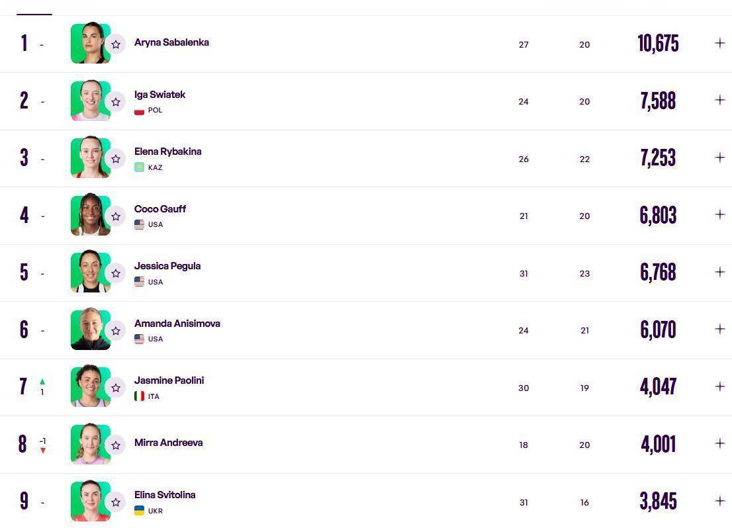The width and height of the screenshot is (732, 528).
Task: Expand Iga Swiatek's ranking details
Action: point(719,100)
